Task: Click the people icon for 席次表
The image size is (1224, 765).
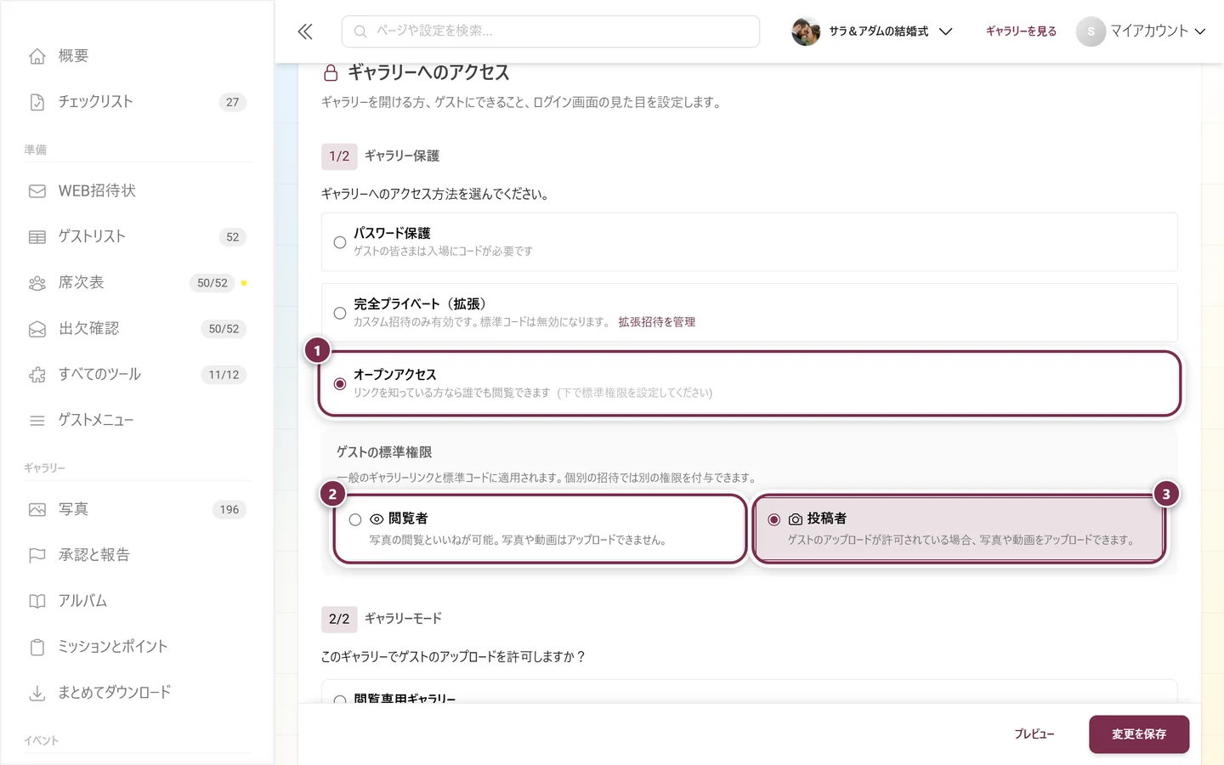Action: 37,283
